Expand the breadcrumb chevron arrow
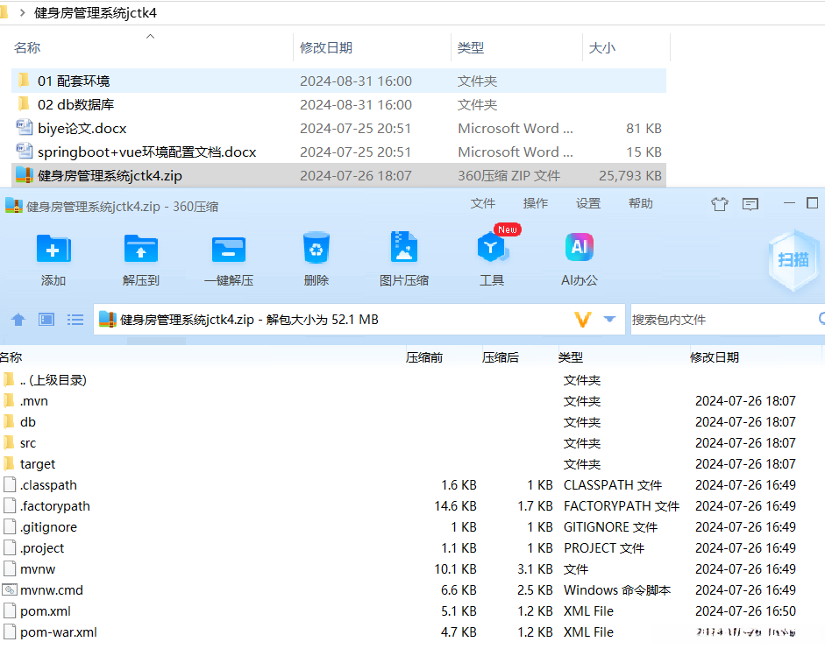Image resolution: width=825 pixels, height=649 pixels. 22,12
